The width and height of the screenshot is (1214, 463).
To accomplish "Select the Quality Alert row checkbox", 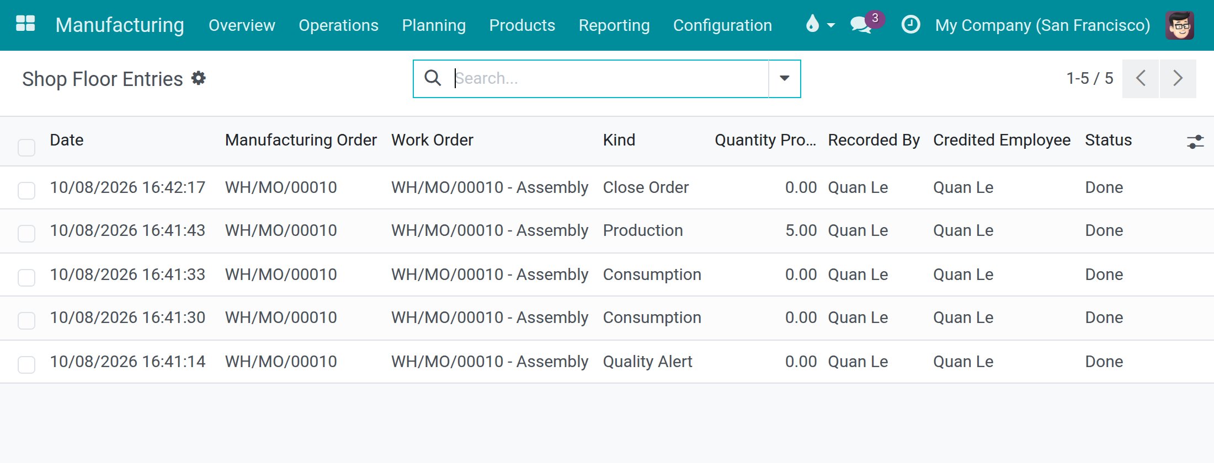I will click(26, 364).
